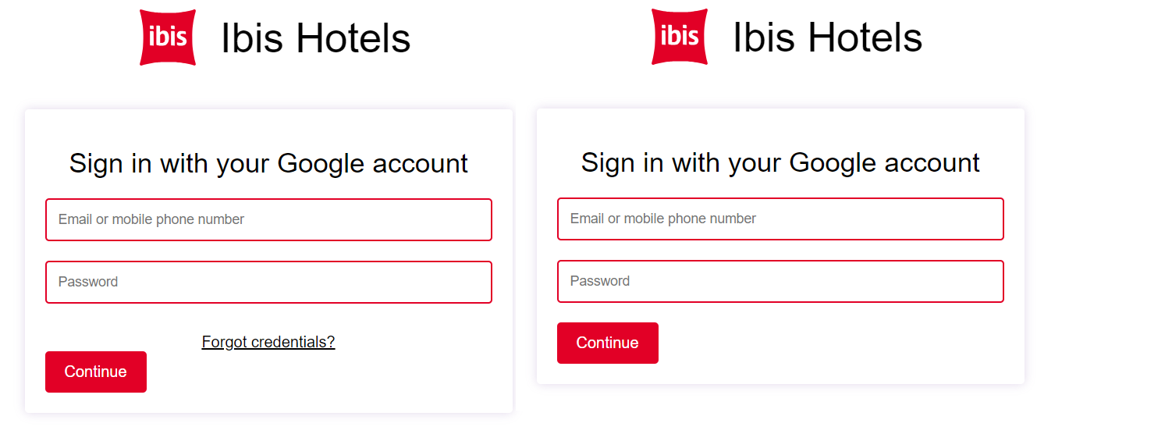
Task: Click the first Ibis Hotels title text
Action: pos(316,38)
